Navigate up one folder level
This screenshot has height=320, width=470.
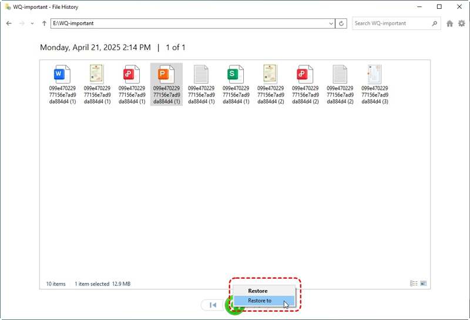click(x=44, y=24)
